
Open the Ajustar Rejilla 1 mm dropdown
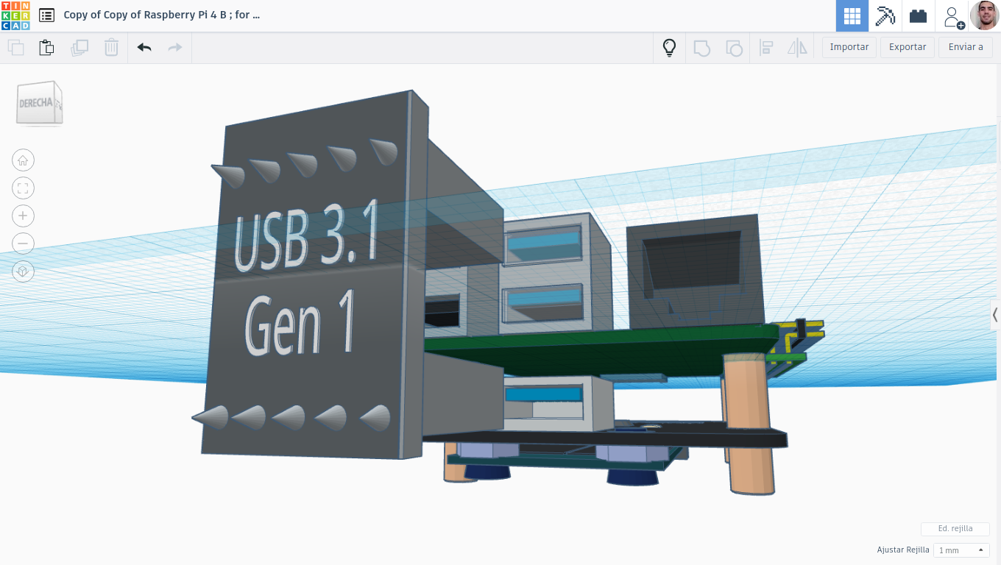click(x=961, y=550)
